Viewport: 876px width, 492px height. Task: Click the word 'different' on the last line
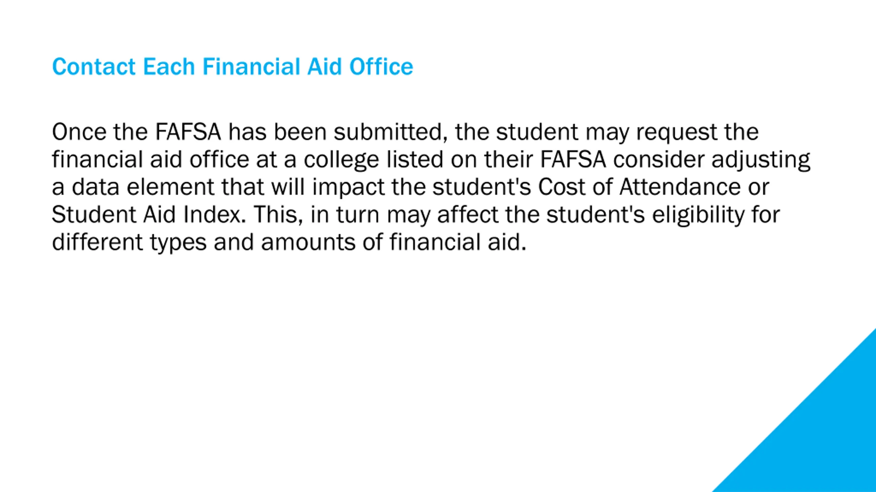97,242
